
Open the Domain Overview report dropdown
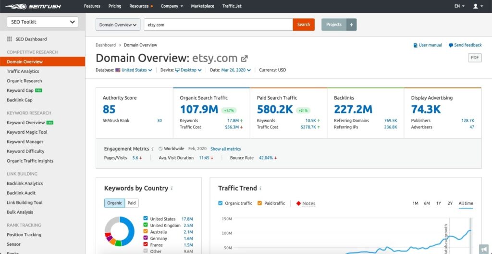click(x=118, y=25)
